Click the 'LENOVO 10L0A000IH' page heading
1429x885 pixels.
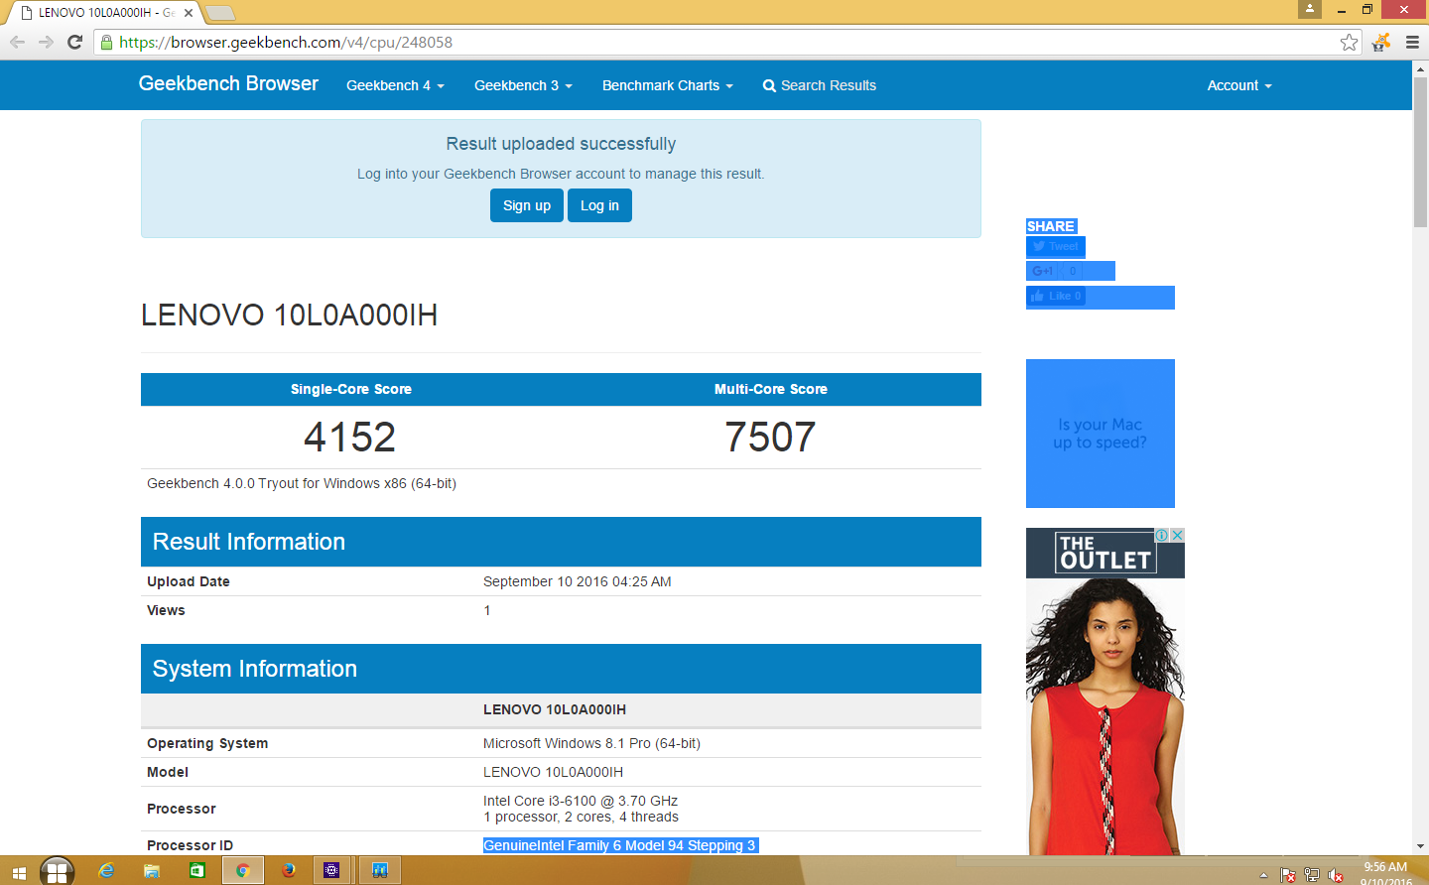tap(289, 316)
